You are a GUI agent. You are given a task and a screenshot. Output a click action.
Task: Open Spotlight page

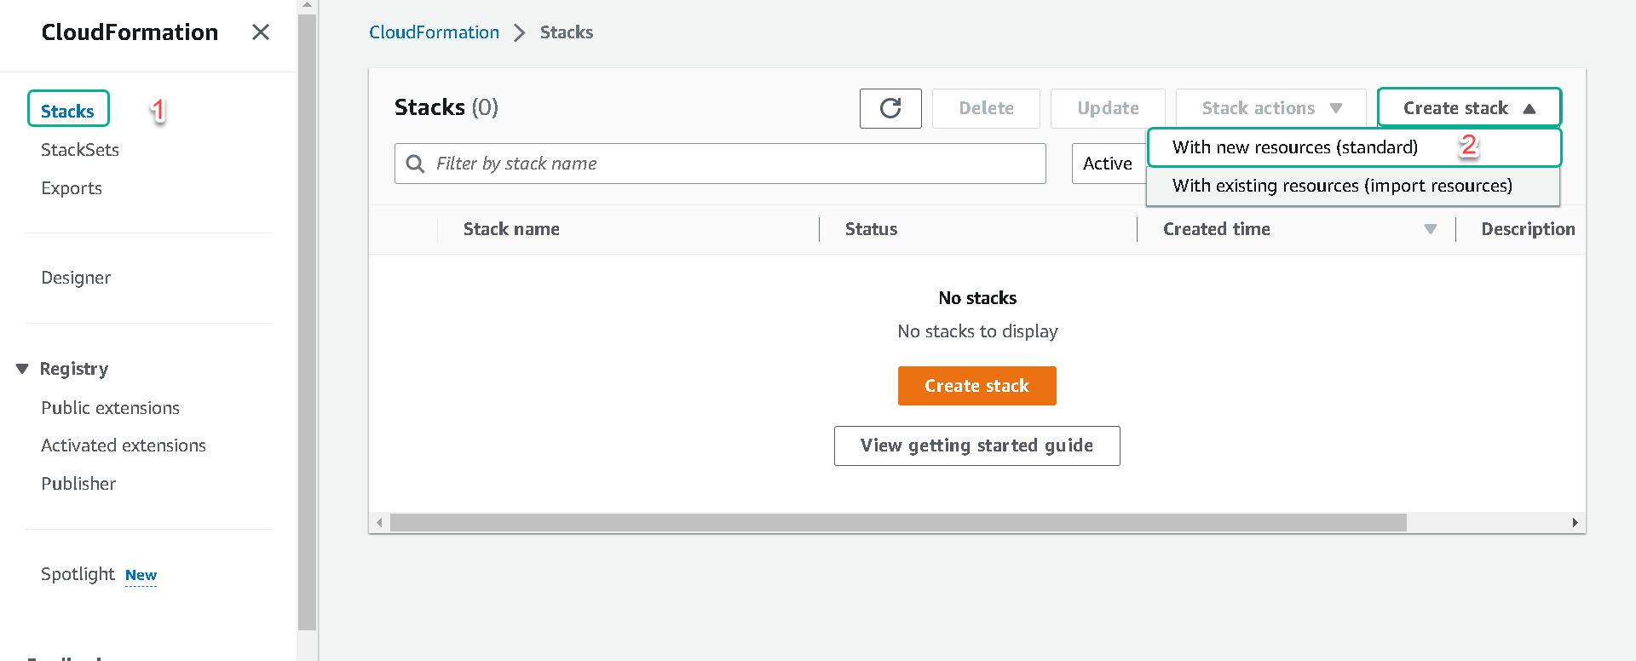pos(78,574)
